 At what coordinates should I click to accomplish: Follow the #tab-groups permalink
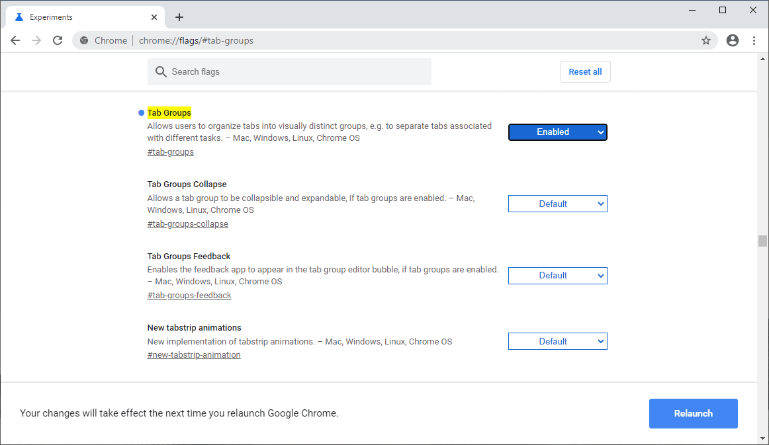click(170, 151)
